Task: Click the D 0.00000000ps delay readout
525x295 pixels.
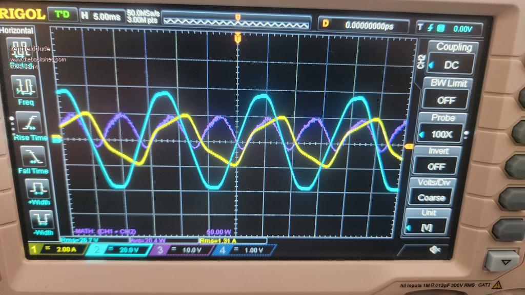Action: click(364, 25)
